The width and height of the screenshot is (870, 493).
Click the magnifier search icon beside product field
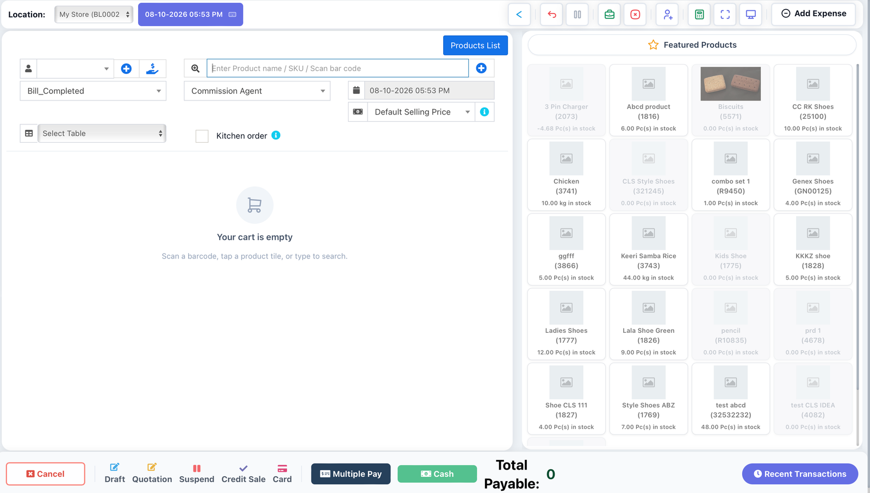pyautogui.click(x=195, y=68)
